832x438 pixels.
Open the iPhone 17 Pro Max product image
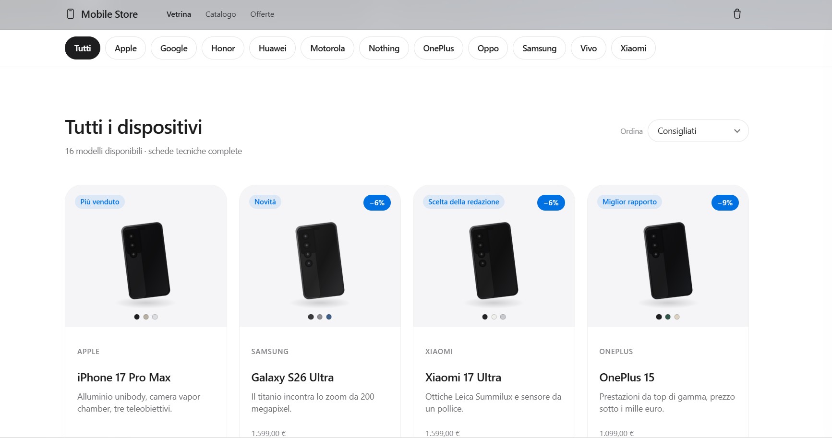click(x=146, y=261)
